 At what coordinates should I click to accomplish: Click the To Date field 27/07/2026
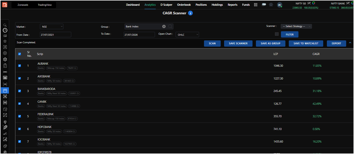(139, 35)
